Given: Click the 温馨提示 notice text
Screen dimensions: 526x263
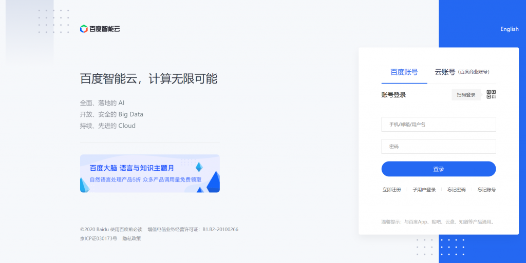Looking at the screenshot, I should click(438, 222).
